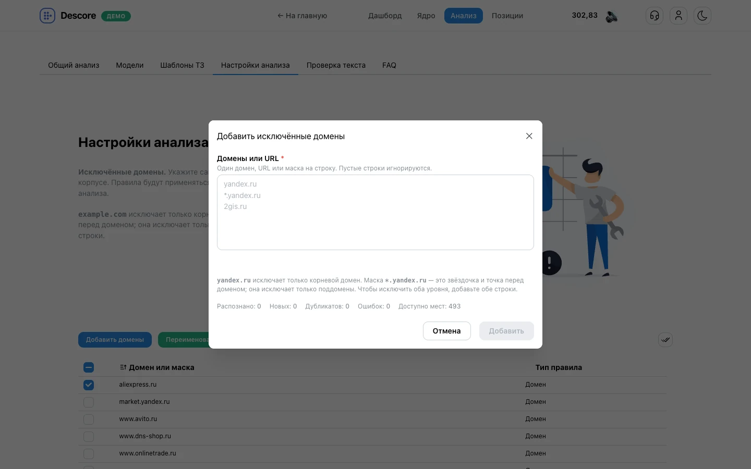
Task: Check the www.onlinetrade.ru row checkbox
Action: click(89, 453)
